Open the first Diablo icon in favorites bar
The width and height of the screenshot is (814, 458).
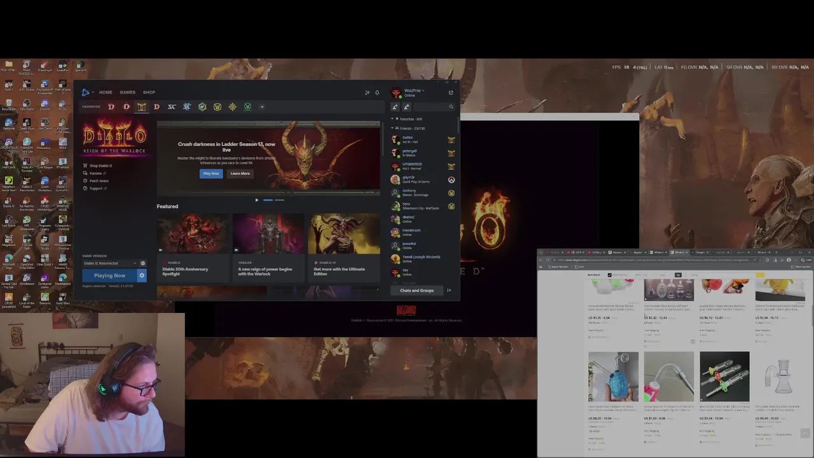tap(111, 107)
